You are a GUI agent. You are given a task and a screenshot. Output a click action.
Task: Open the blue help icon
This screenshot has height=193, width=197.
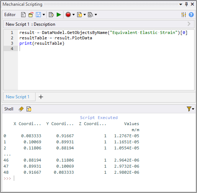point(191,15)
